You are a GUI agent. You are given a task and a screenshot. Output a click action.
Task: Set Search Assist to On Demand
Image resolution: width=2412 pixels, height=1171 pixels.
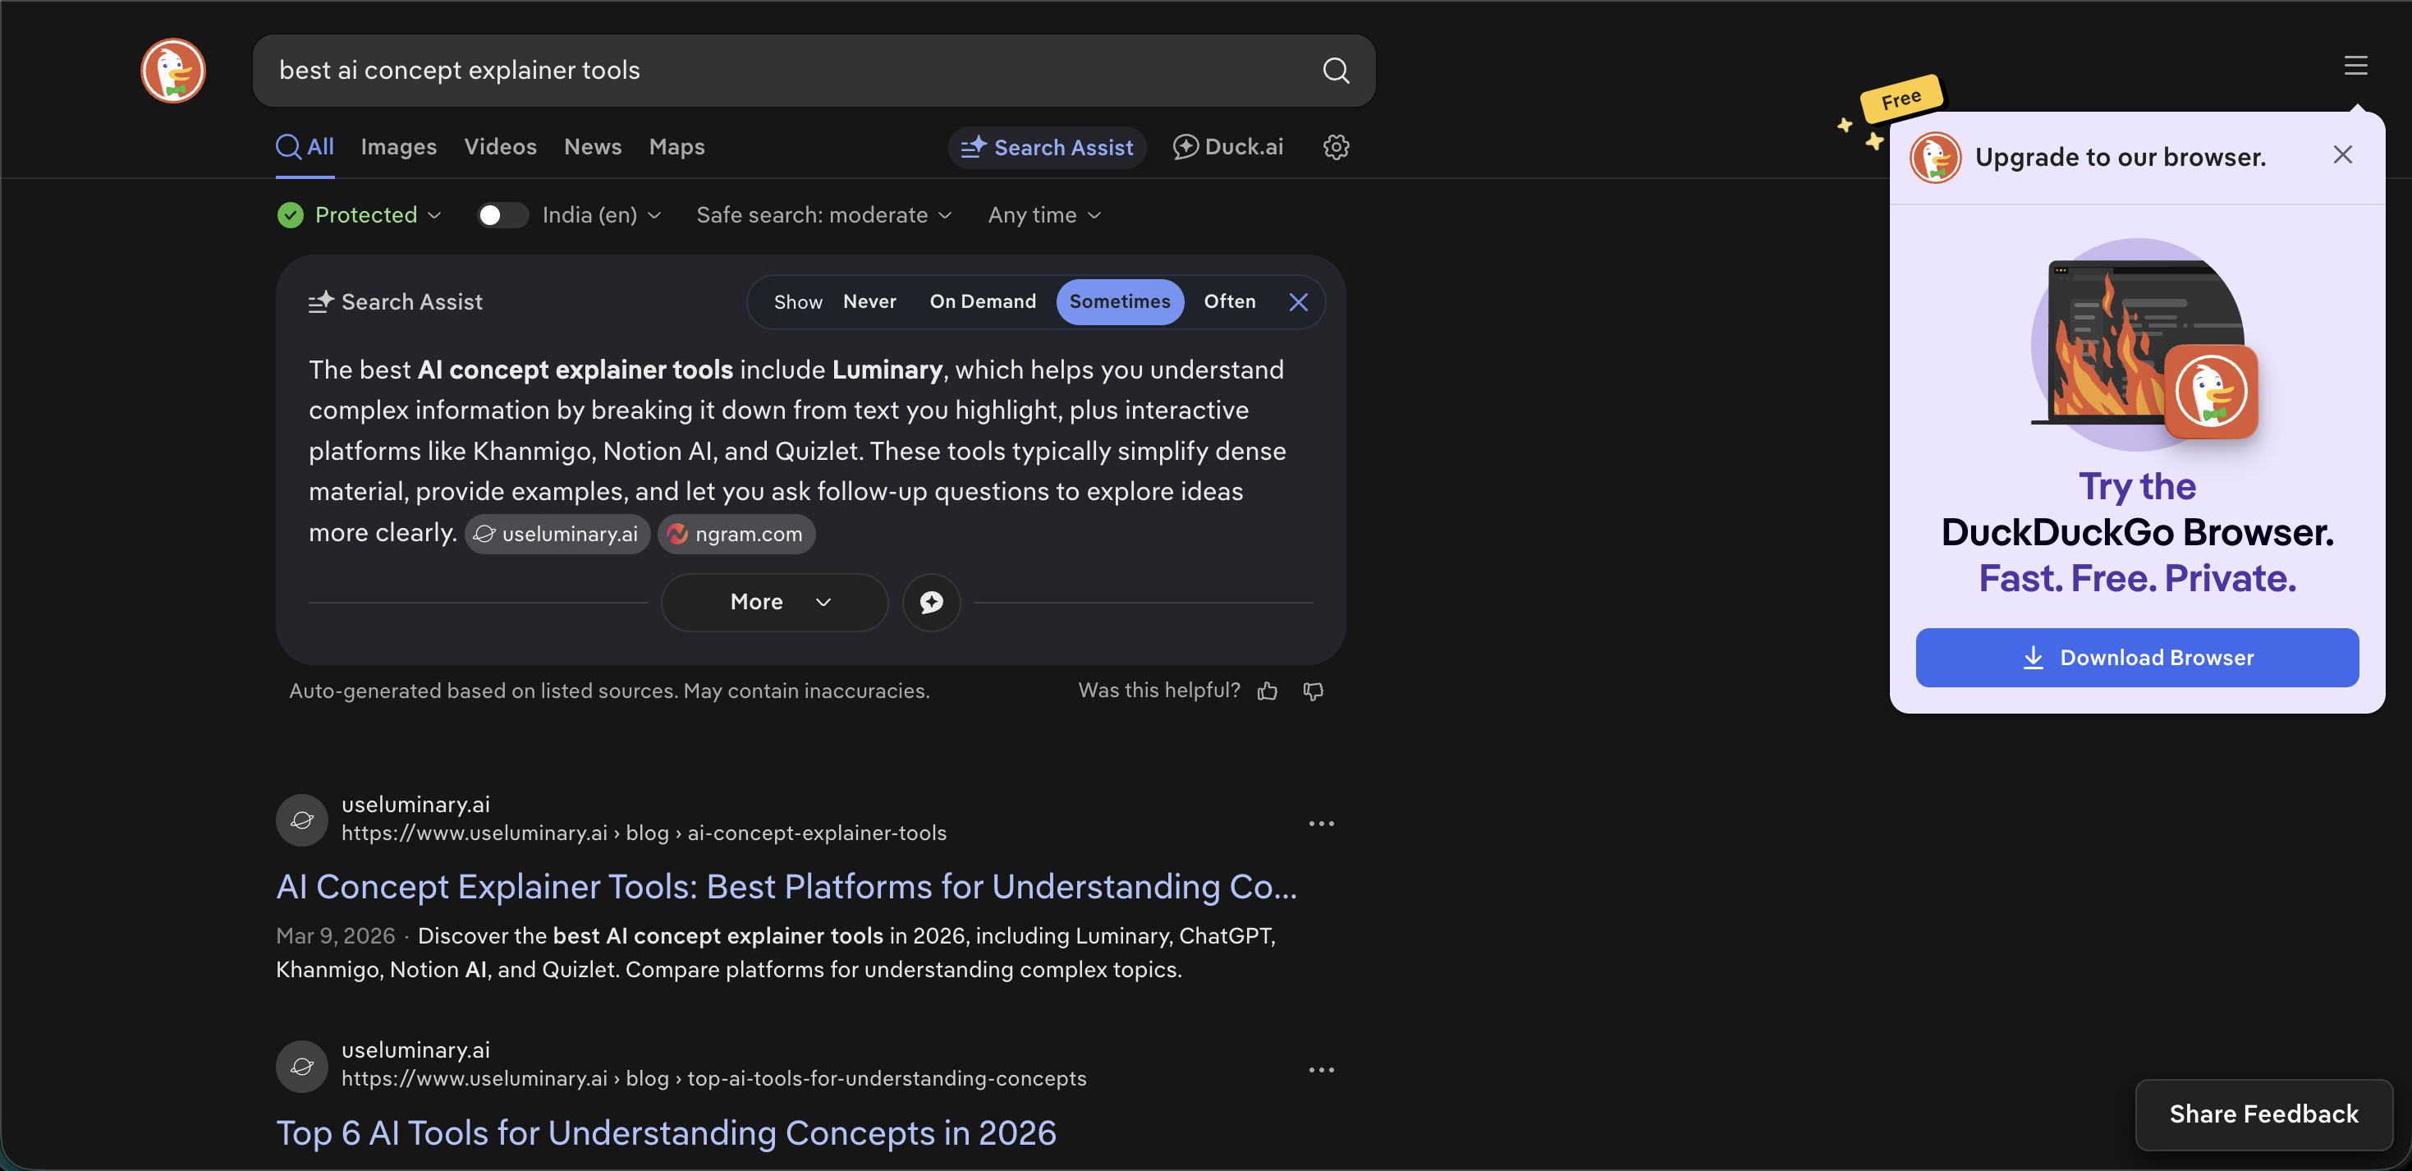coord(982,301)
